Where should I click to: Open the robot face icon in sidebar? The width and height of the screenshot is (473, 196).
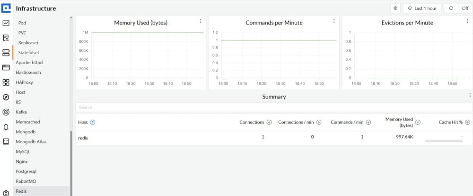point(6,142)
